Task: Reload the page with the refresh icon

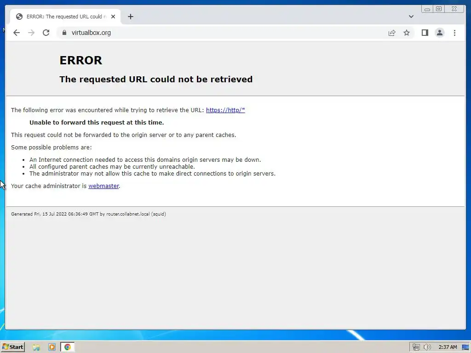Action: pyautogui.click(x=46, y=33)
